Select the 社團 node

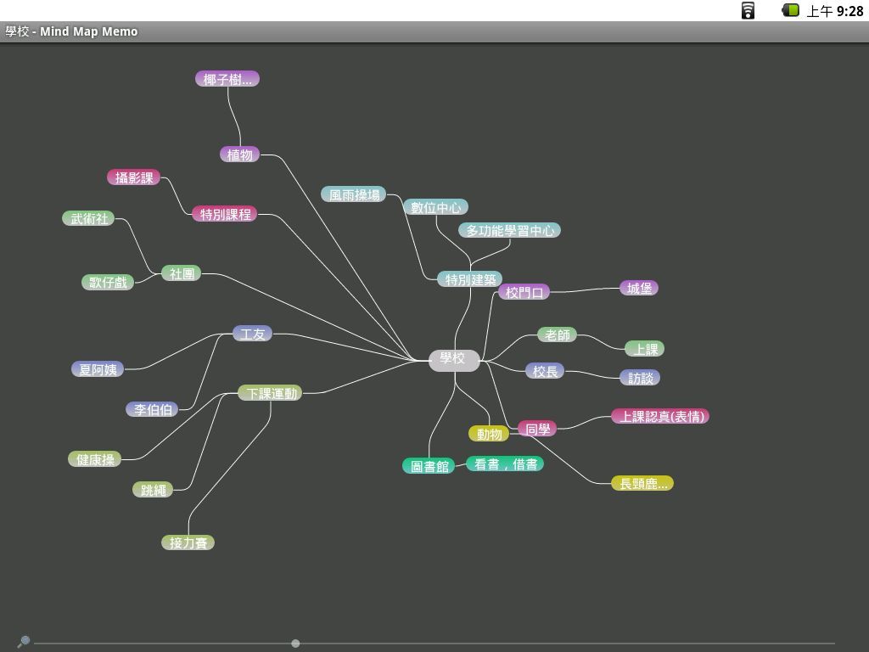point(182,273)
